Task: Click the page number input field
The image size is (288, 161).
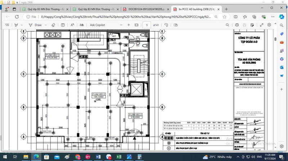Action: point(147,25)
